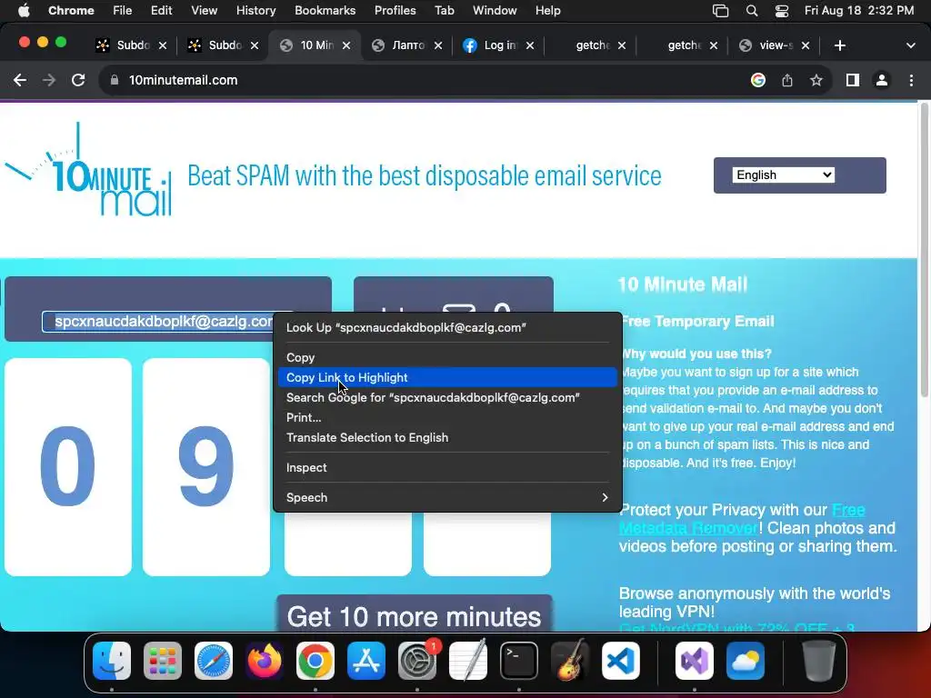Open the Chrome File menu
This screenshot has height=698, width=931.
123,11
